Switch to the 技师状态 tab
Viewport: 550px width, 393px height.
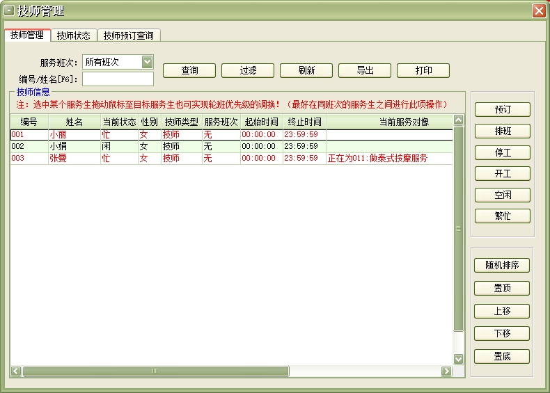(73, 35)
